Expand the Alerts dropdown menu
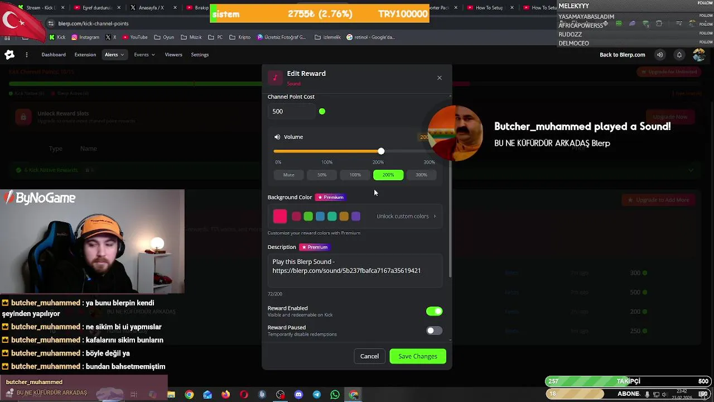Viewport: 714px width, 402px height. click(114, 55)
